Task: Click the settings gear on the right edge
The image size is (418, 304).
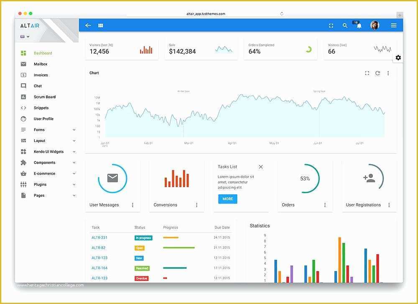Action: [398, 57]
